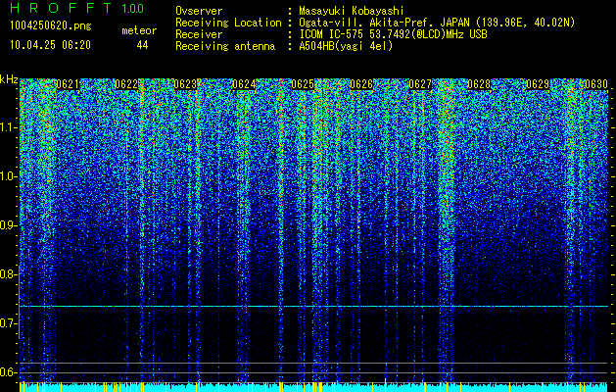Screen dimensions: 616x392
Task: Click the HROFFT program title text
Action: 61,8
